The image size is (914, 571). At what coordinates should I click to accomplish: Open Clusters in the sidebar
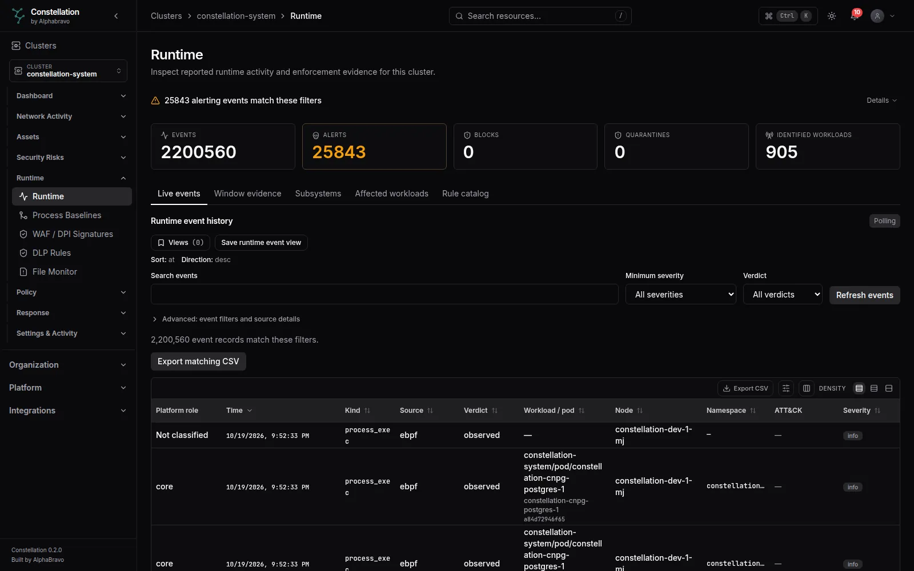pos(34,46)
